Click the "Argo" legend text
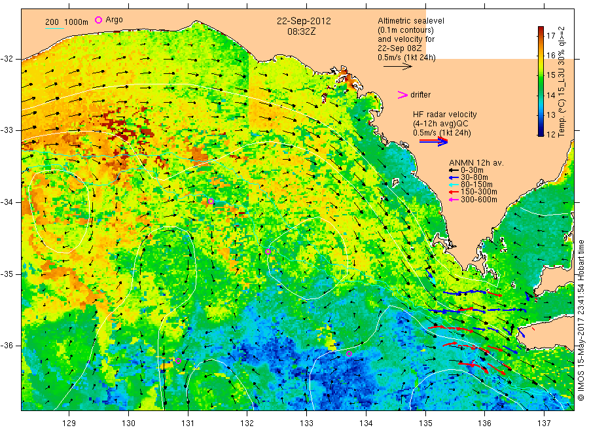This screenshot has height=432, width=589. click(x=114, y=20)
